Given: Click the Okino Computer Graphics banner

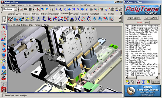Looking at the screenshot, I should (143, 91).
